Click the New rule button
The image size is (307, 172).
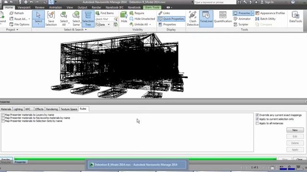pos(295,130)
